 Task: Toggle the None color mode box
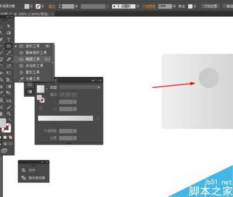[10, 137]
